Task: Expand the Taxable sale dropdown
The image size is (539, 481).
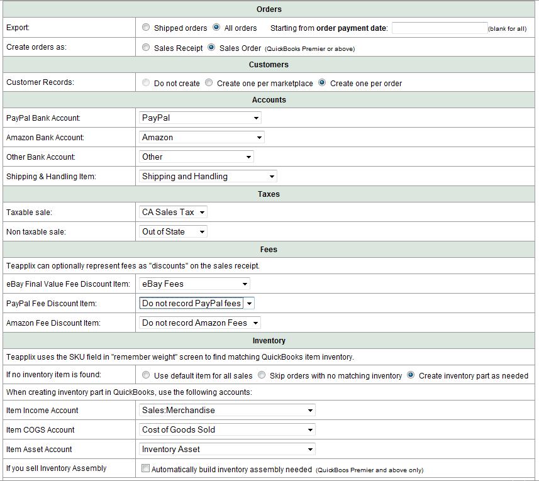Action: [173, 212]
